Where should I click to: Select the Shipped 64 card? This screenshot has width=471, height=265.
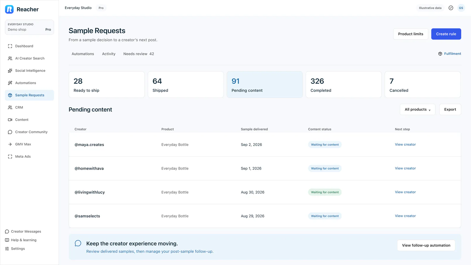[185, 85]
